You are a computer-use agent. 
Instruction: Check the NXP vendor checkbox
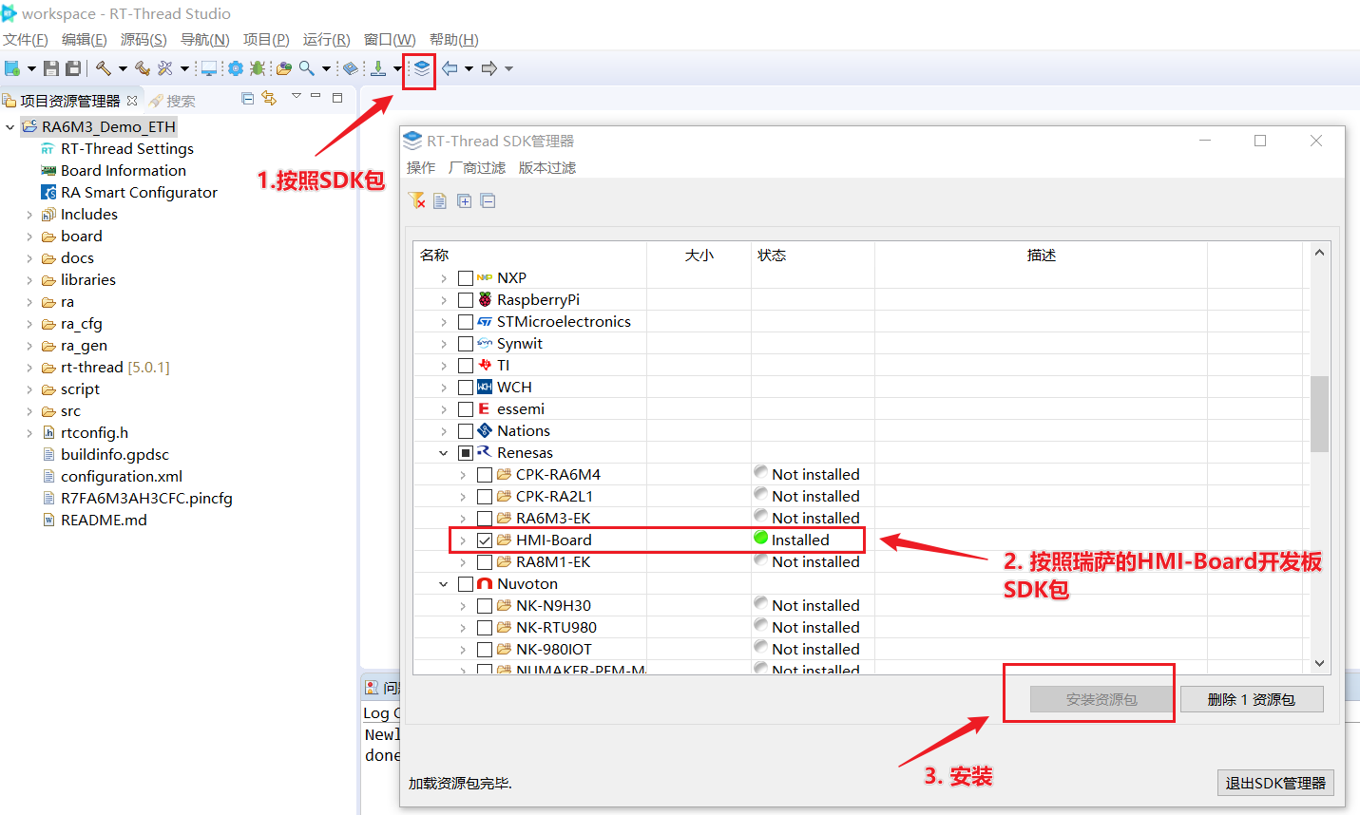466,278
